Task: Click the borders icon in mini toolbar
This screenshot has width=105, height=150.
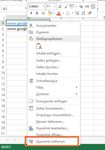Action: pyautogui.click(x=68, y=13)
